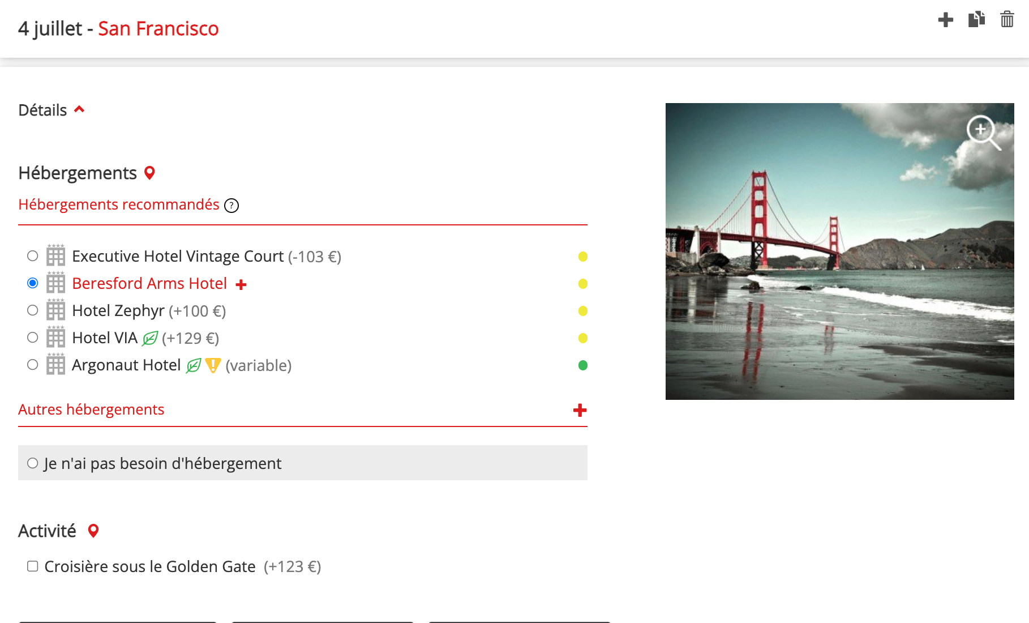Viewport: 1029px width, 623px height.
Task: Click the magnifier zoom icon on photo
Action: (x=983, y=133)
